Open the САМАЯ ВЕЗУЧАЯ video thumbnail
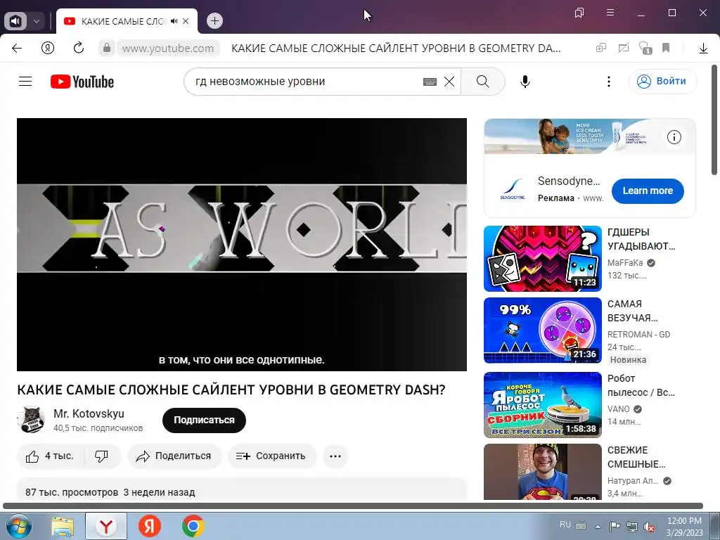Screen dimensions: 720x540 (542, 330)
